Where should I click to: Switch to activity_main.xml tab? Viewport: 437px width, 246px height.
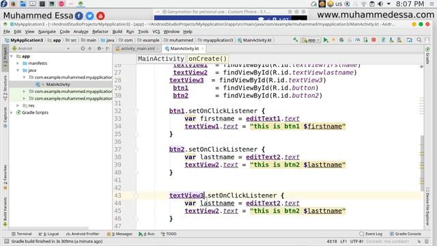pyautogui.click(x=137, y=49)
